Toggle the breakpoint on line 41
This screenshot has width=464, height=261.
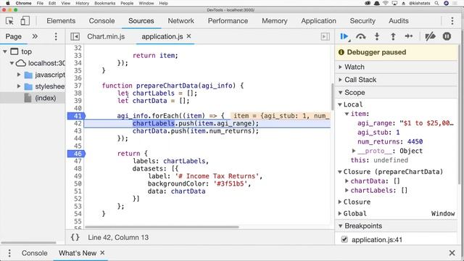77,116
